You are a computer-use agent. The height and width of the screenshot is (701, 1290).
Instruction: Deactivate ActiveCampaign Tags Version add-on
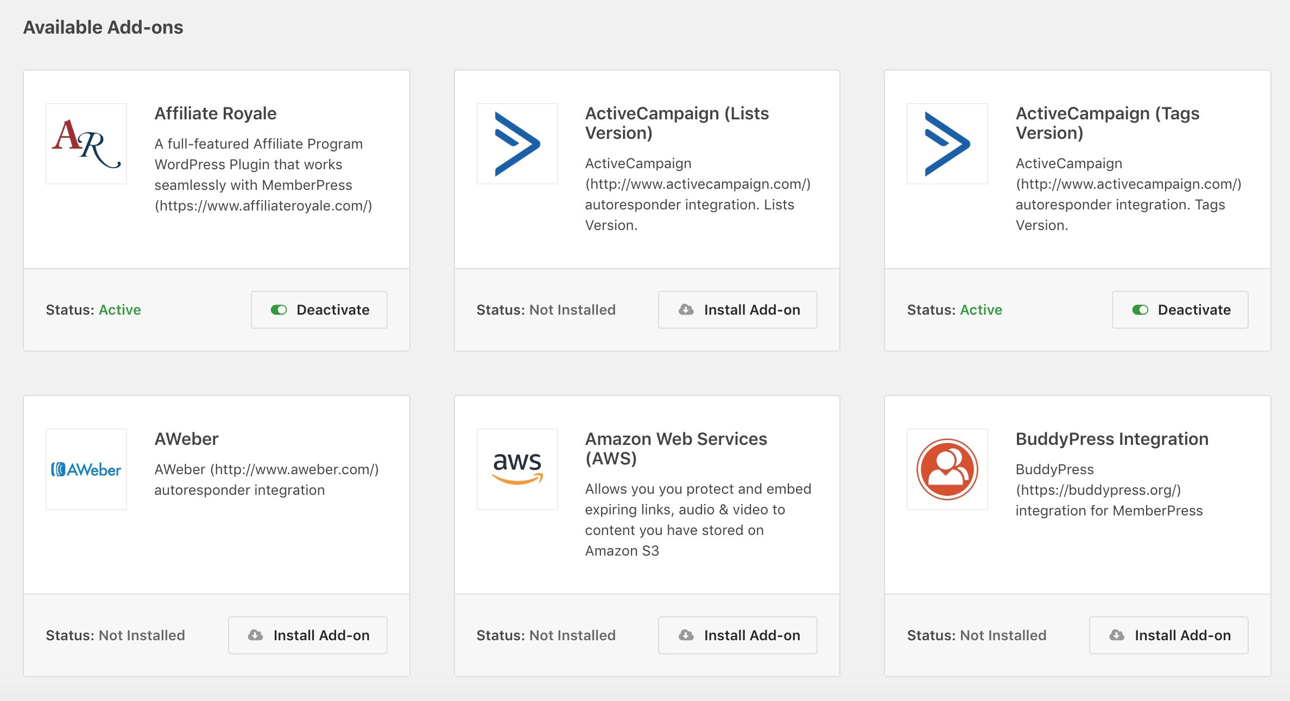[1180, 310]
